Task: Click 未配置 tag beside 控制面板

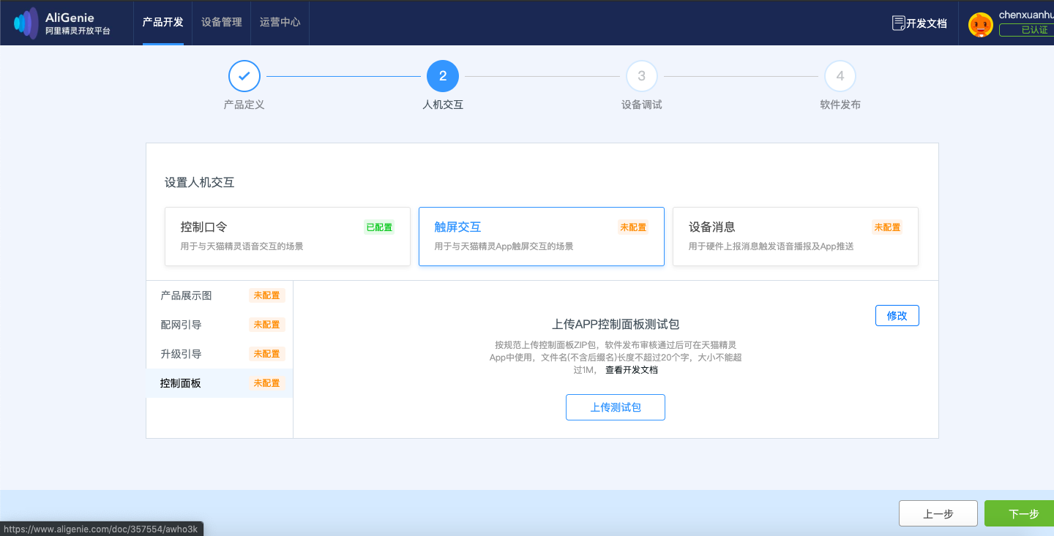Action: 266,383
